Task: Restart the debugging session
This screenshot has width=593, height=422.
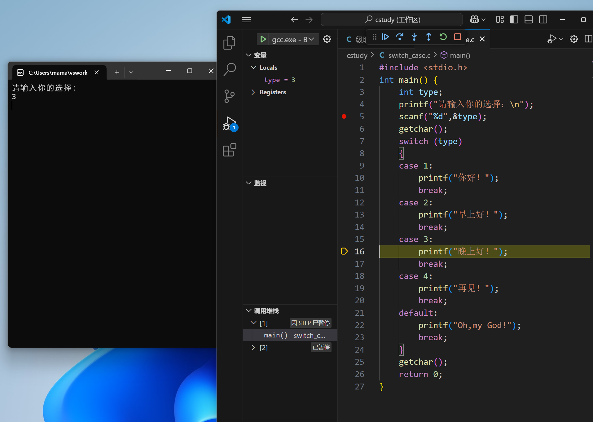Action: click(x=443, y=37)
